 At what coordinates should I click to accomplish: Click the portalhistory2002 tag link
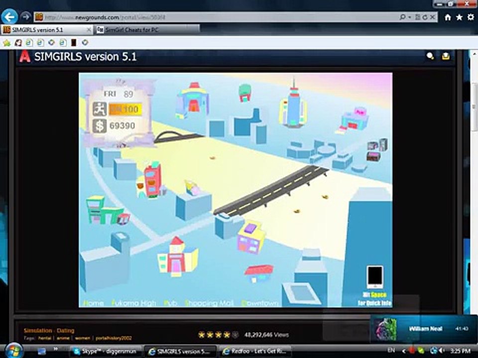point(114,338)
